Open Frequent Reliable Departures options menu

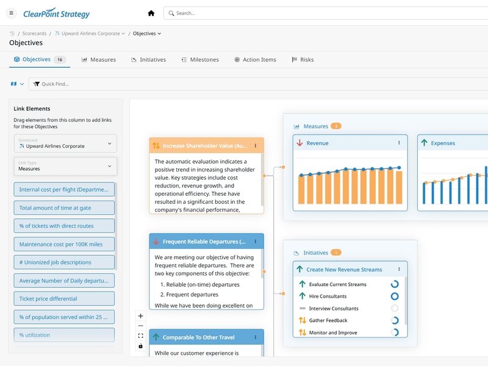point(256,242)
